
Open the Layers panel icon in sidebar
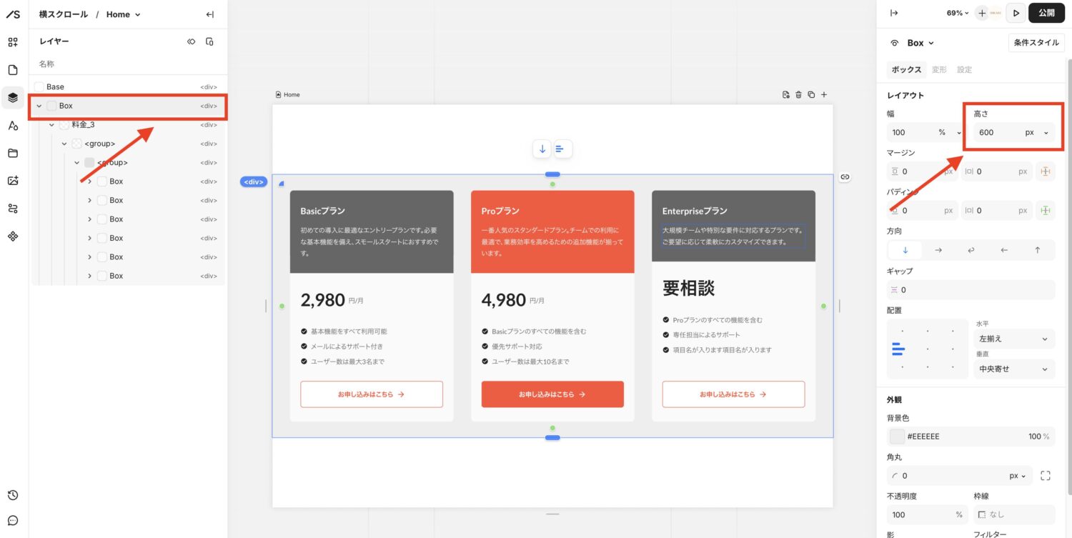click(13, 98)
